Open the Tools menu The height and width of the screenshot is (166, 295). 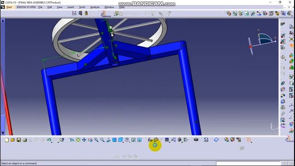click(x=82, y=7)
